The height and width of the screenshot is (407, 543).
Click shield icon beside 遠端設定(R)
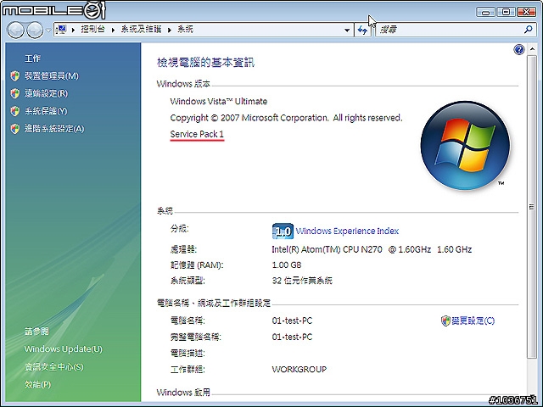(x=15, y=93)
